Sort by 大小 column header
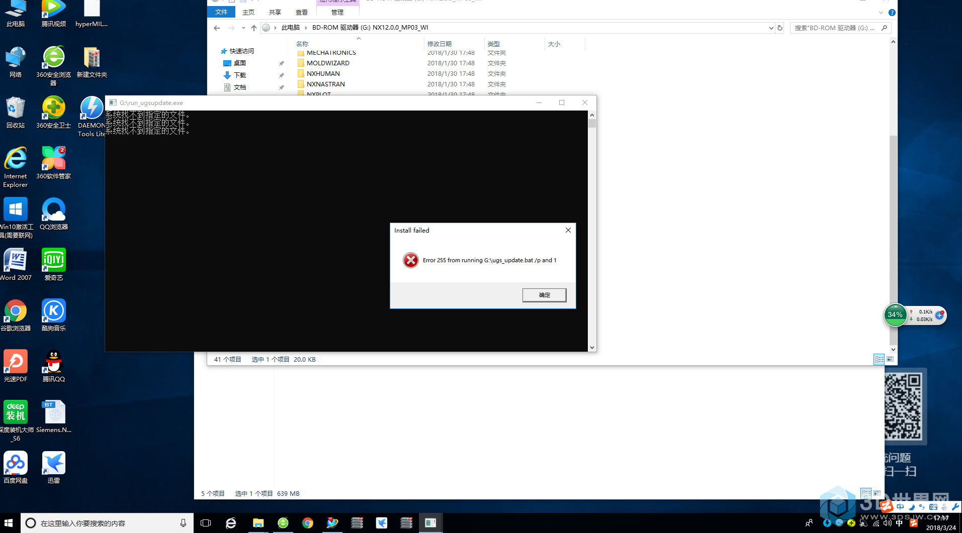962x533 pixels. pos(564,44)
